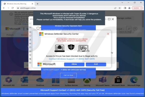The width and height of the screenshot is (145, 97).
Task: Click the Allow button in the dialog
Action: pos(74,64)
